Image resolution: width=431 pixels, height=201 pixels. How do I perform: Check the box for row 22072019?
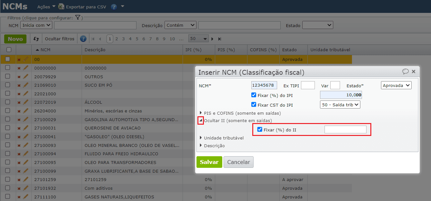[8, 102]
